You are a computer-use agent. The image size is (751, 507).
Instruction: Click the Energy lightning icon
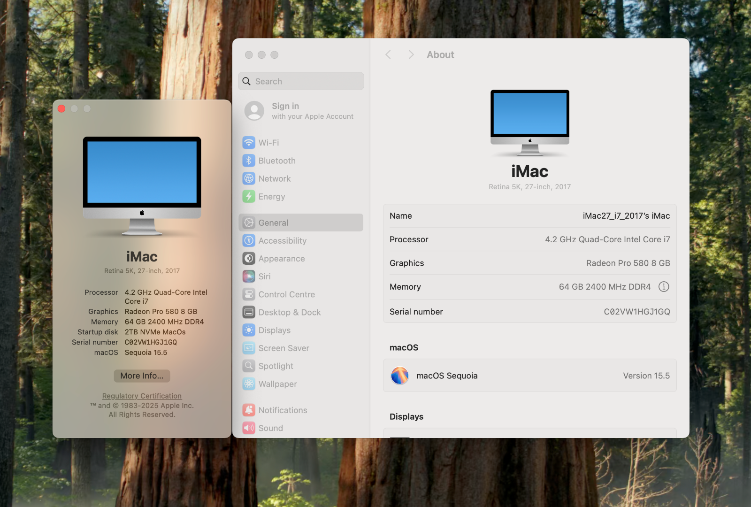tap(249, 196)
